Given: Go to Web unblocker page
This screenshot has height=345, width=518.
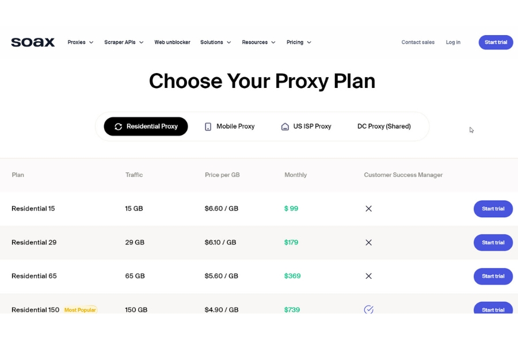Looking at the screenshot, I should 172,42.
